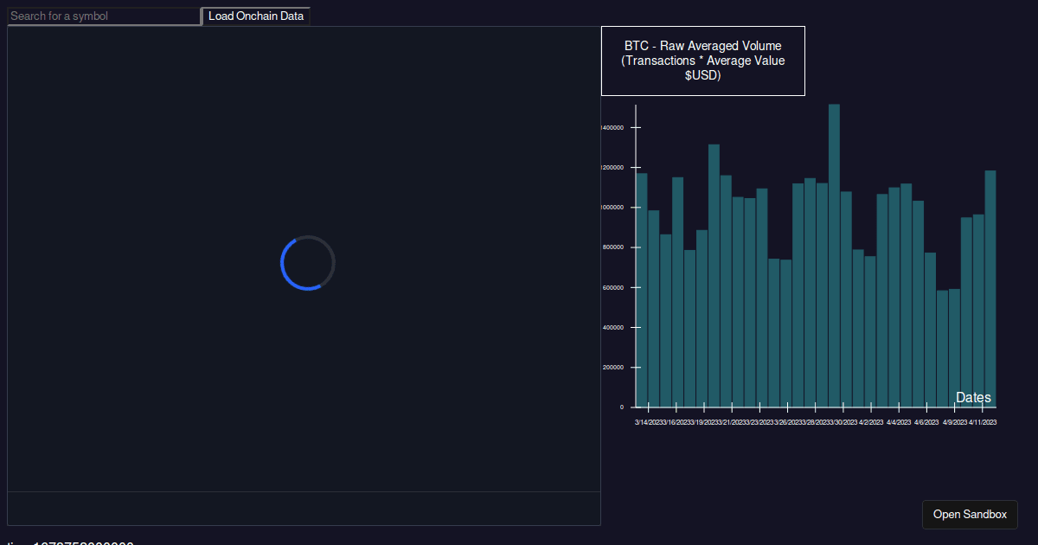This screenshot has width=1038, height=545.
Task: Select the 4/6/2023 date label
Action: [x=926, y=422]
